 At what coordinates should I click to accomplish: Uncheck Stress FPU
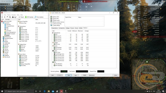pos(53,19)
